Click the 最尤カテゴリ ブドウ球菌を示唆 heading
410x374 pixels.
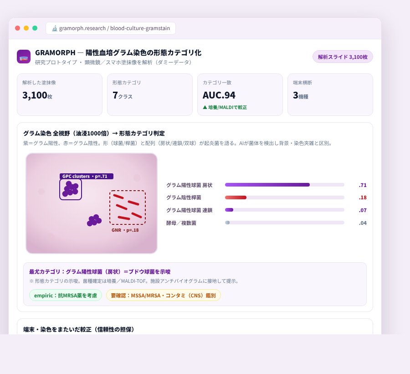100,272
